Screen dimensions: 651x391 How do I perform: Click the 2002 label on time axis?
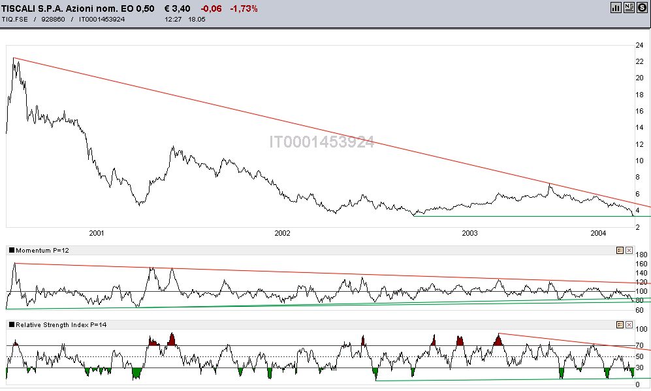(282, 233)
